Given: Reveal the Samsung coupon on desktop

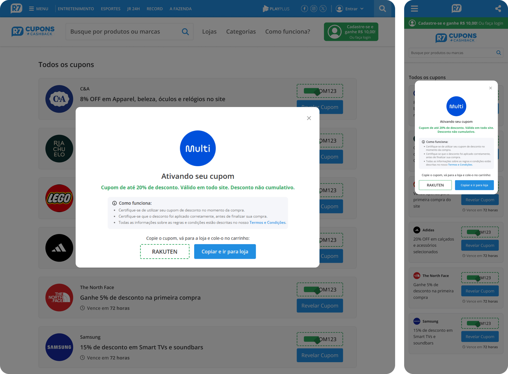Looking at the screenshot, I should click(x=320, y=355).
